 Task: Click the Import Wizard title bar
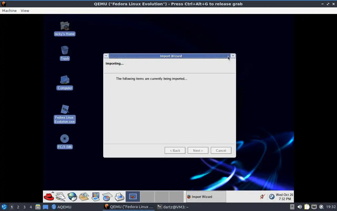(x=169, y=56)
